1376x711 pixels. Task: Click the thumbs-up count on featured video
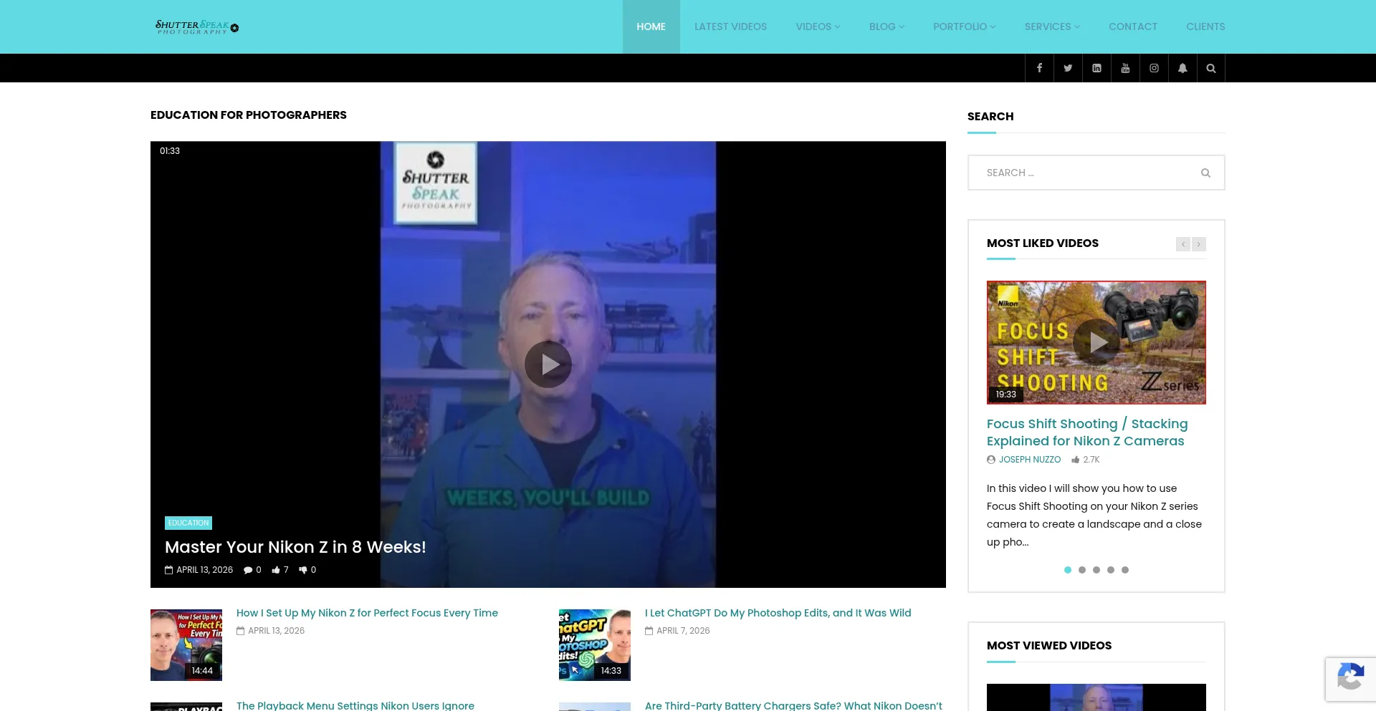280,570
